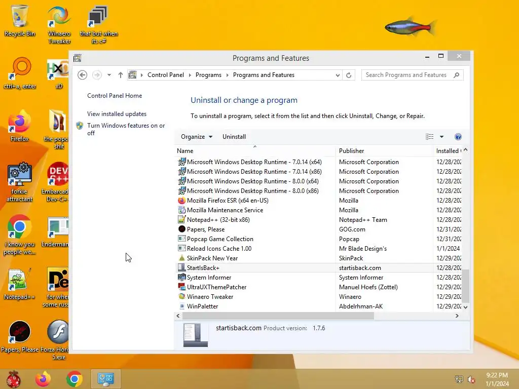The image size is (519, 389).
Task: Select the 'forkie attractant' desktop icon
Action: point(20,182)
